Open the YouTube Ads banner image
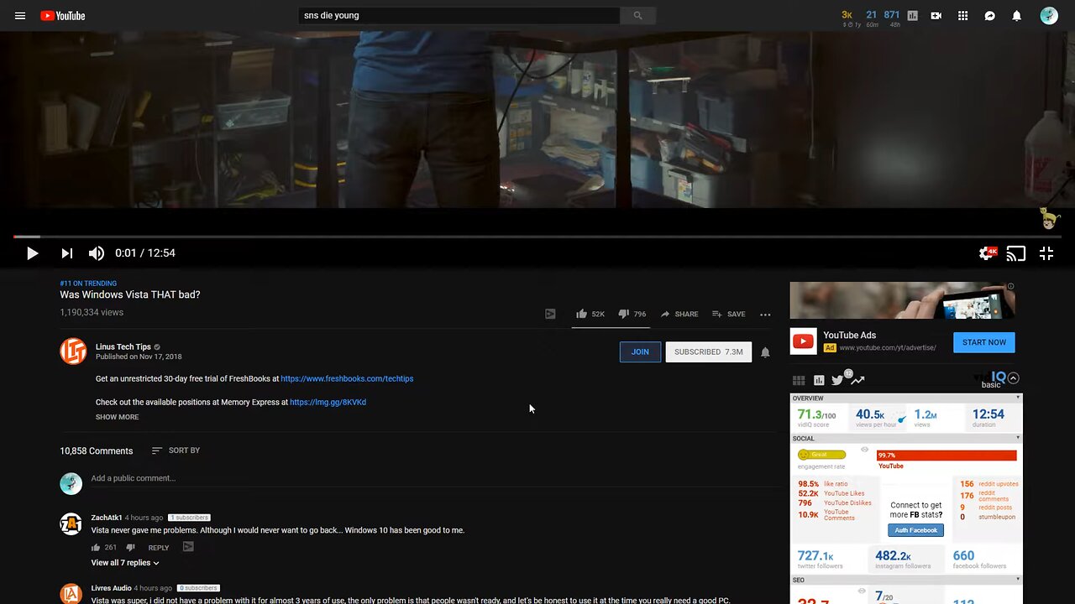Image resolution: width=1075 pixels, height=604 pixels. coord(902,300)
